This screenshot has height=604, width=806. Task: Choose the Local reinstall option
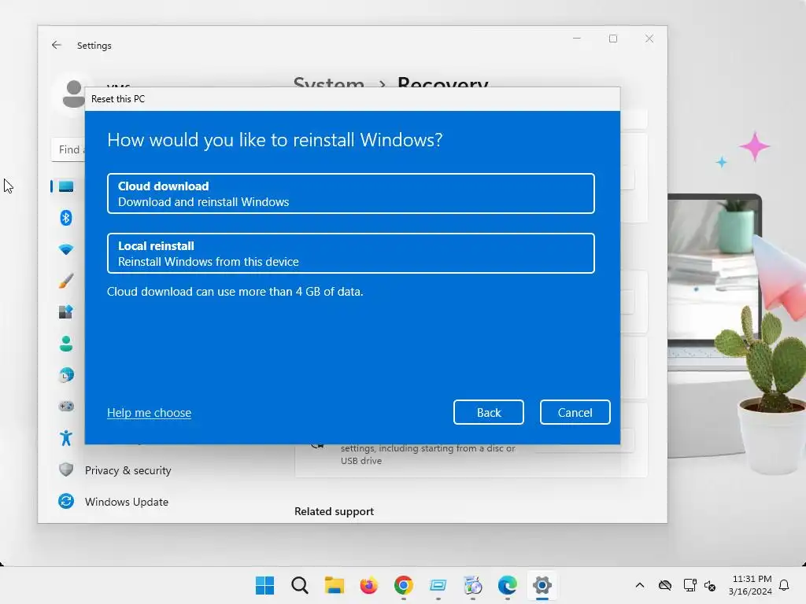point(350,253)
